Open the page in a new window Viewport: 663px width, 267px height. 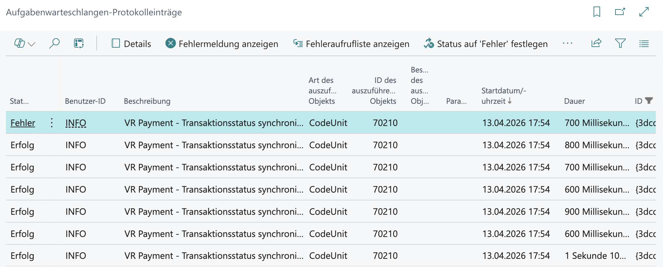coord(620,12)
